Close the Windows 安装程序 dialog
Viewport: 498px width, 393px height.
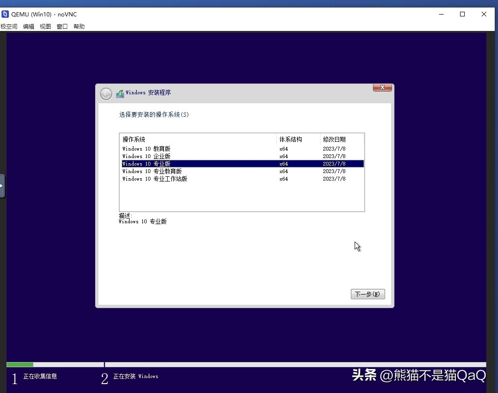coord(382,87)
